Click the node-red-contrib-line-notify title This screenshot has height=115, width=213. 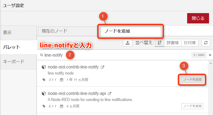[73, 67]
